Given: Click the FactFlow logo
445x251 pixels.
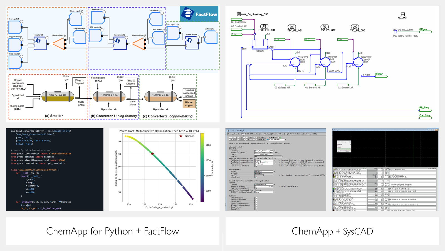Looking at the screenshot, I should (x=199, y=14).
